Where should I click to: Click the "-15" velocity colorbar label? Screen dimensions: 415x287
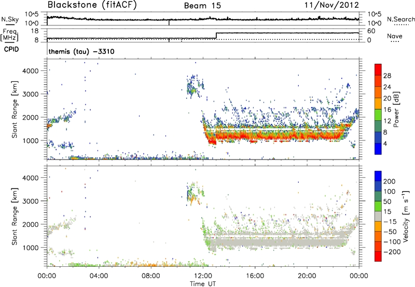coord(390,222)
